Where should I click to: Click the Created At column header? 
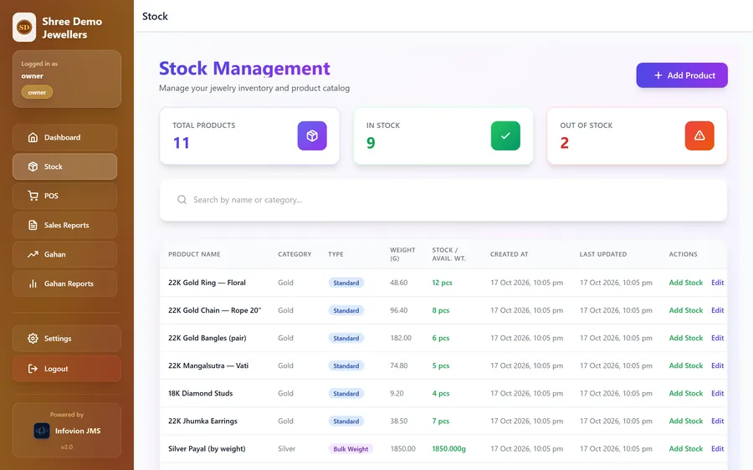point(509,254)
